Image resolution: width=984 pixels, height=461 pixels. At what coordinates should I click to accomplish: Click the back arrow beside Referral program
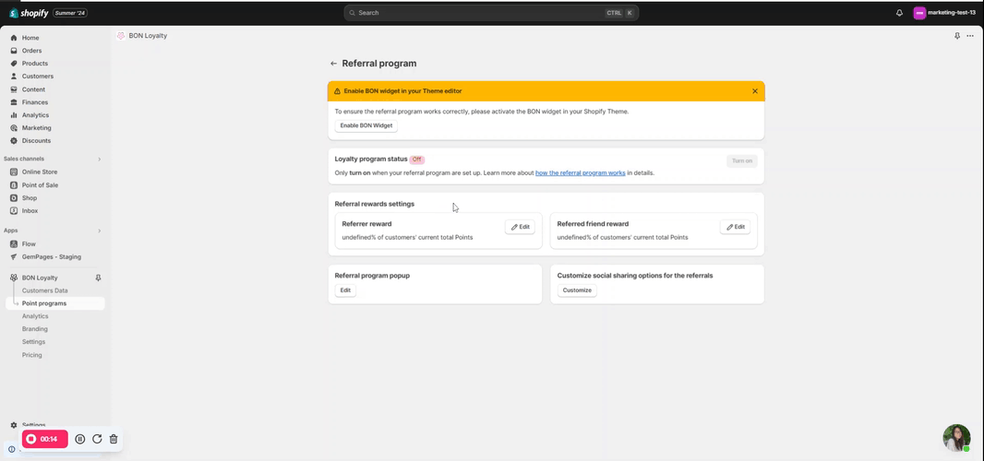[333, 64]
